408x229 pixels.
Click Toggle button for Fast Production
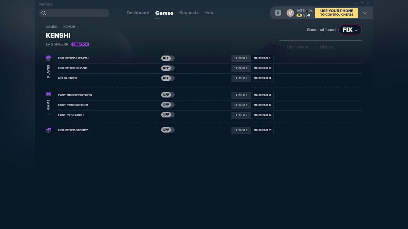(x=241, y=105)
